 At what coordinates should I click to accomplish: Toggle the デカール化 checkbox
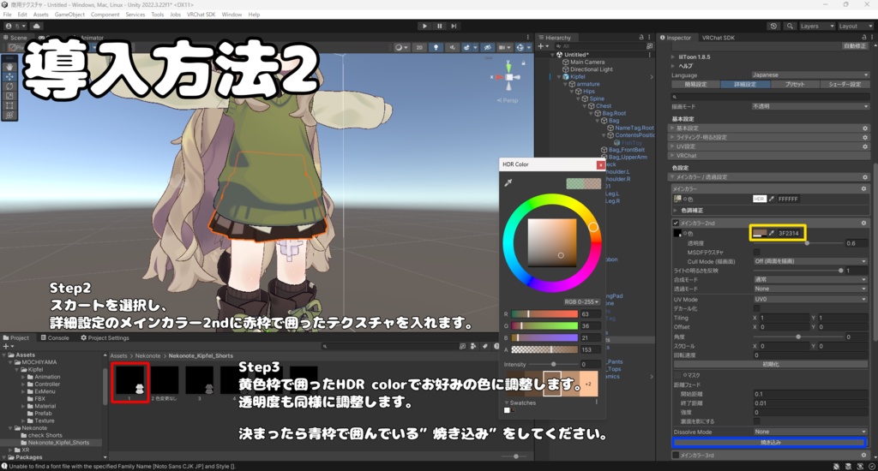[757, 308]
